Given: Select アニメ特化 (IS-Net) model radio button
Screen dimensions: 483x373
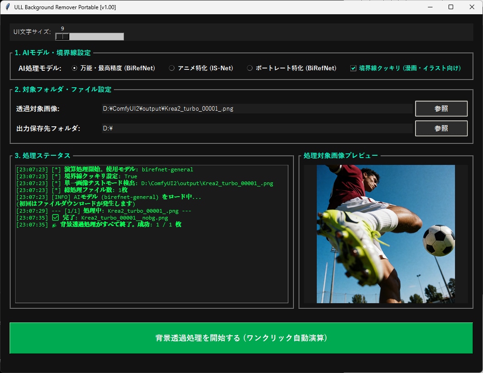Looking at the screenshot, I should point(172,68).
